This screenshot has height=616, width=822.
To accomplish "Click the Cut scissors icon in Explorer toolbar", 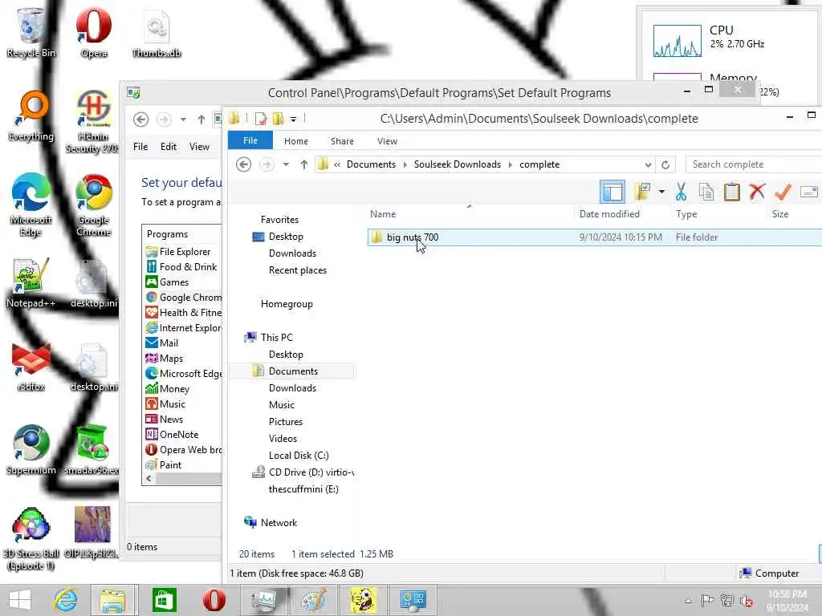I will tap(681, 192).
